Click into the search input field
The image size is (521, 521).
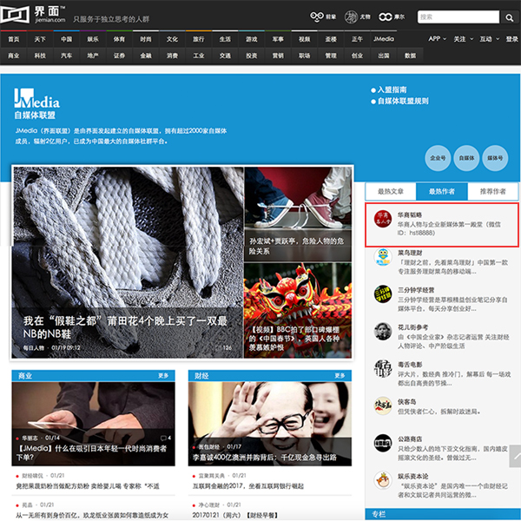458,17
